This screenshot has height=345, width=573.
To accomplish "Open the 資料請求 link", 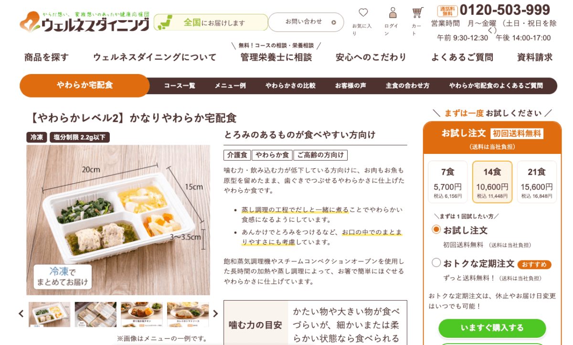I will click(x=535, y=57).
